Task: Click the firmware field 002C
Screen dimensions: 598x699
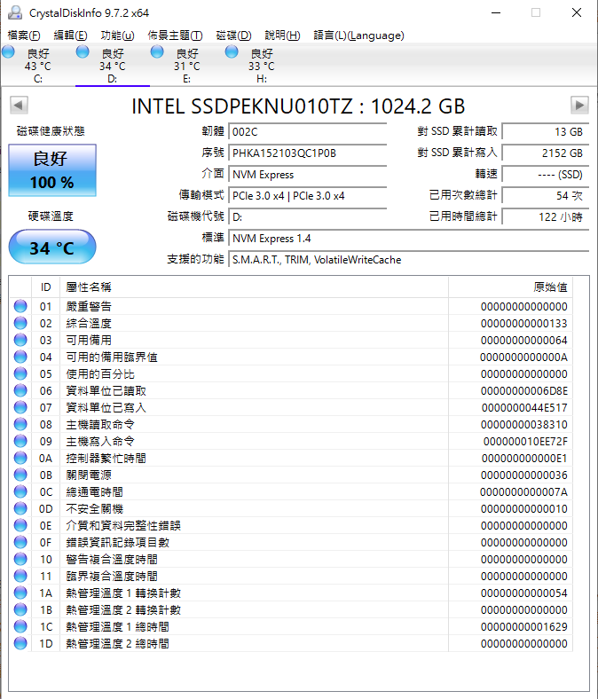Action: coord(307,132)
